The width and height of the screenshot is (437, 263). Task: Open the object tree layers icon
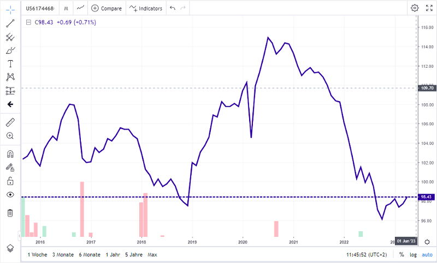(10, 248)
